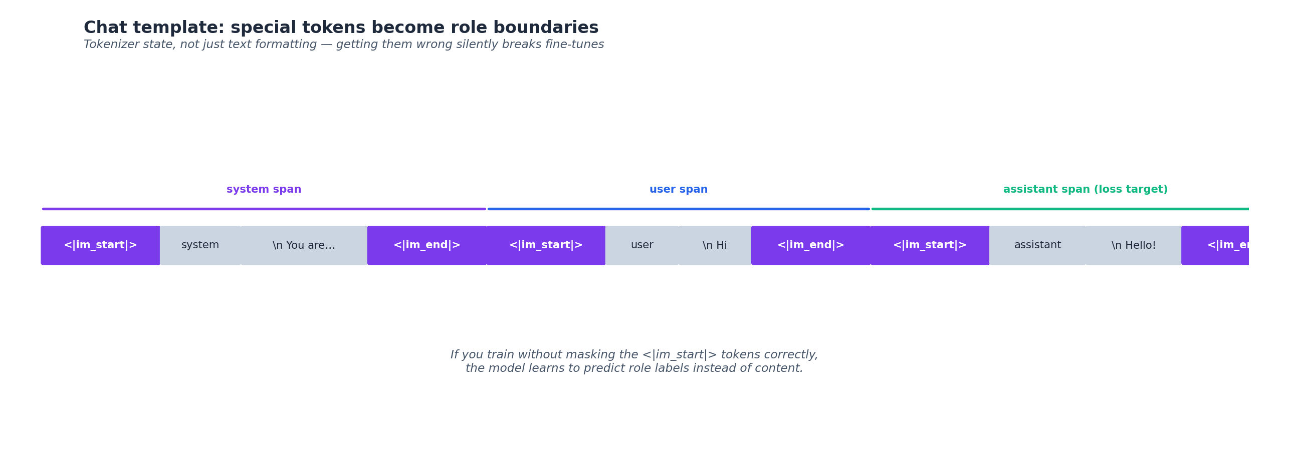
Task: Click the 'Chat template' title heading
Action: click(341, 28)
